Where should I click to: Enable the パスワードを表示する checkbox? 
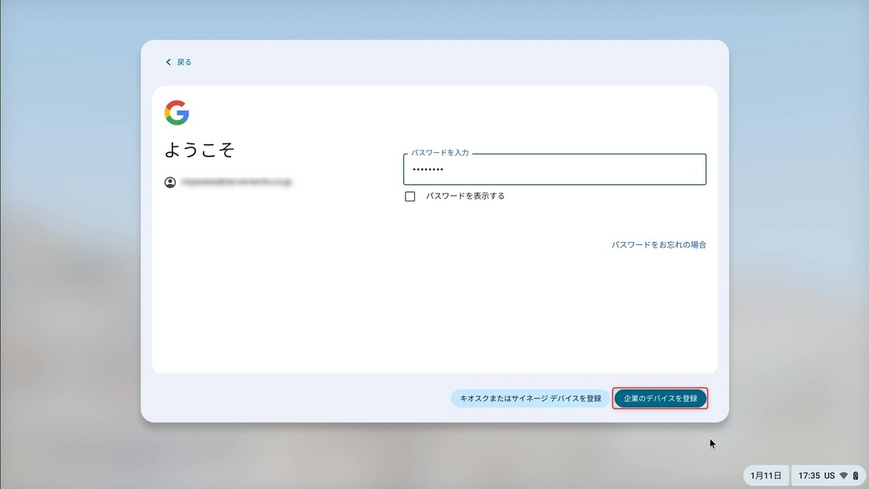coord(410,196)
